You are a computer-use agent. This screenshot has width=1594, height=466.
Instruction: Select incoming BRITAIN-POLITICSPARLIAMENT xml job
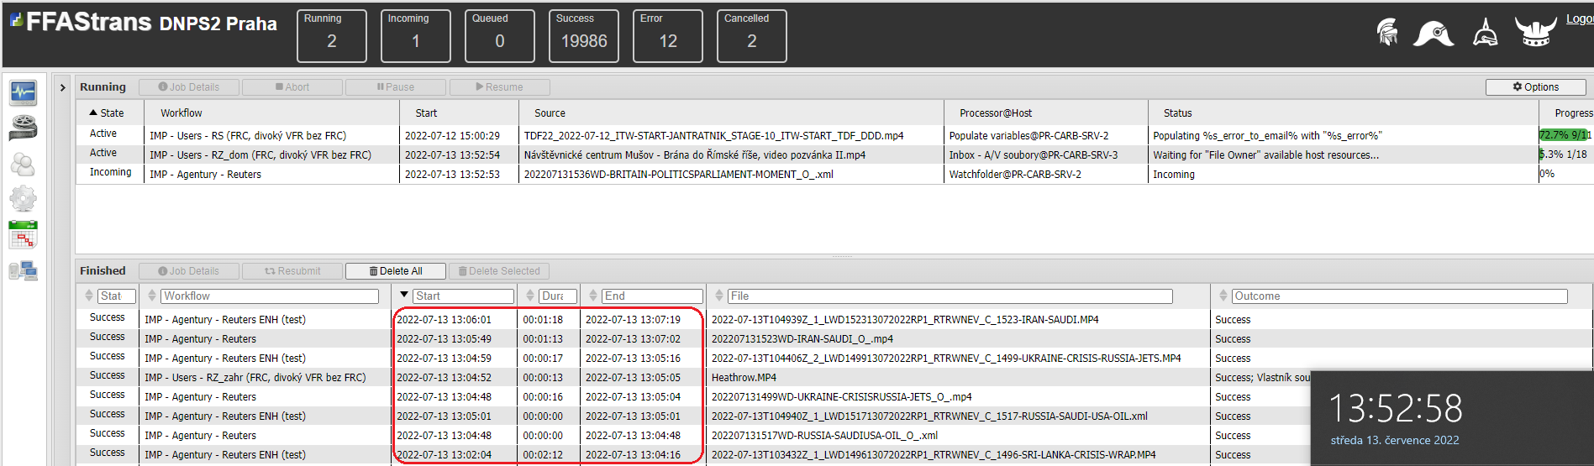(679, 174)
